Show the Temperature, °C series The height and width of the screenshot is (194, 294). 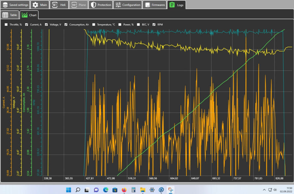[x=94, y=25]
